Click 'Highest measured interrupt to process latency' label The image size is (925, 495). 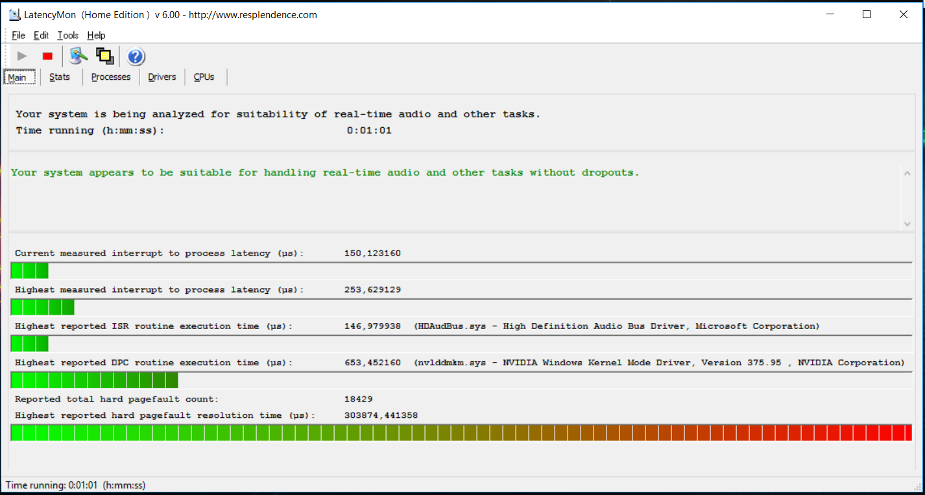[159, 289]
